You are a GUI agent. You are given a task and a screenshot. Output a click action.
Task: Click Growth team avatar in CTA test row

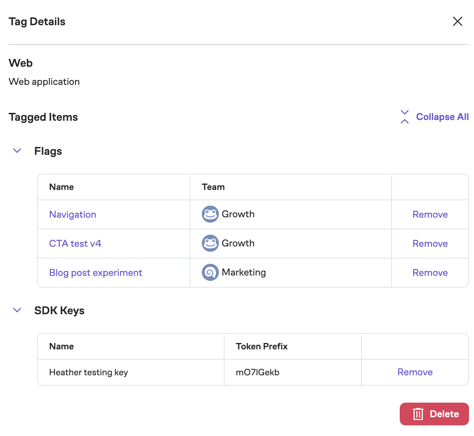[x=210, y=243]
